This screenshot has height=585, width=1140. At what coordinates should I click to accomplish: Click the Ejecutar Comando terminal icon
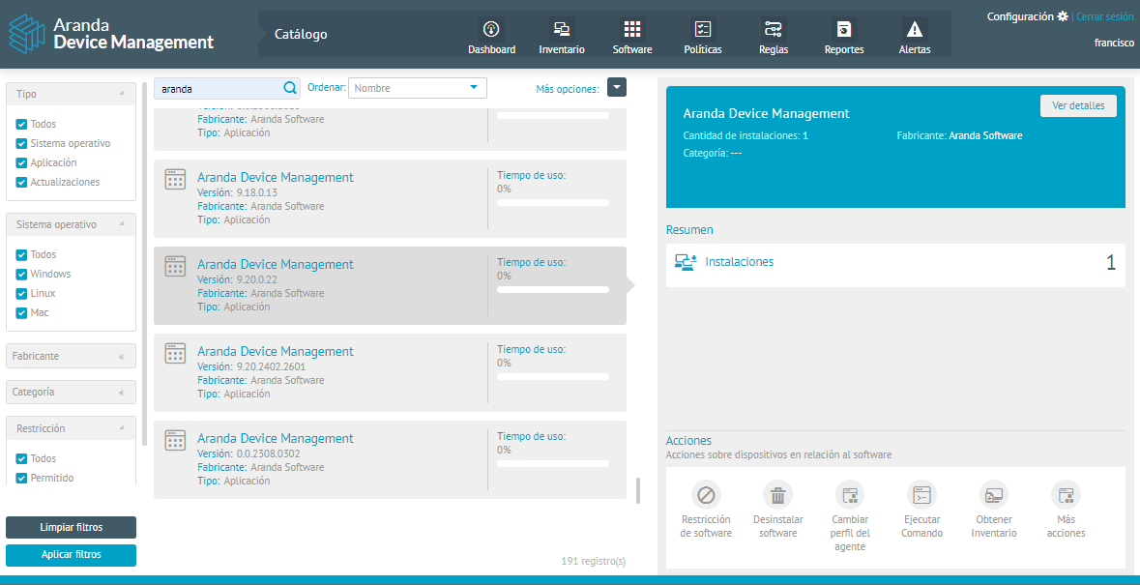click(921, 495)
